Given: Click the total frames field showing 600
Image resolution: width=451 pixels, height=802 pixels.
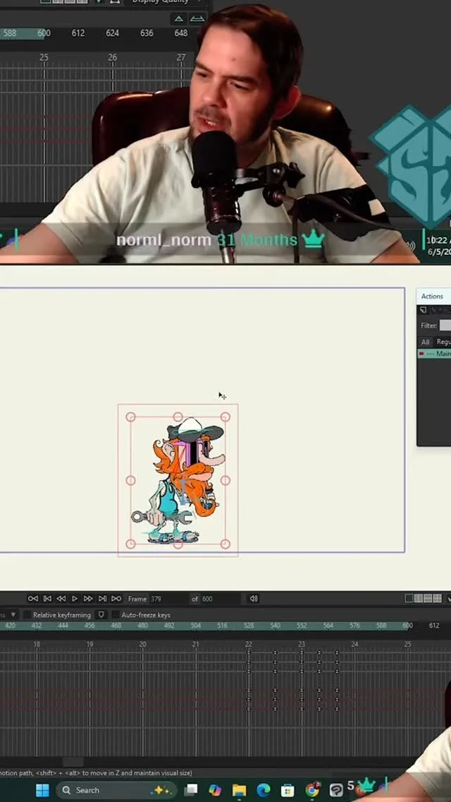Looking at the screenshot, I should (221, 599).
